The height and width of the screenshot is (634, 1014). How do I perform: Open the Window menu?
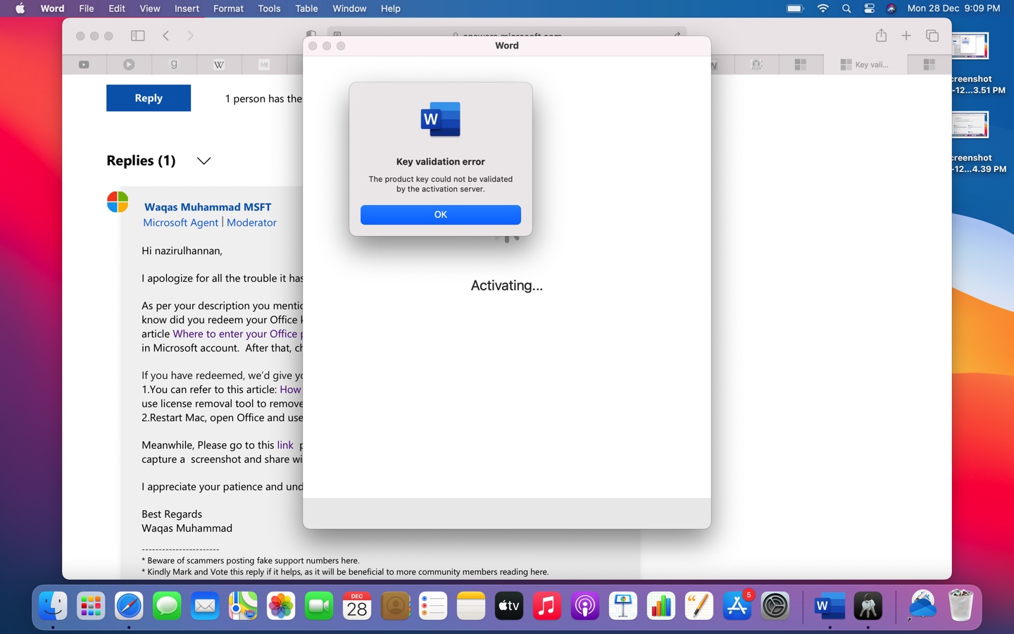tap(349, 8)
